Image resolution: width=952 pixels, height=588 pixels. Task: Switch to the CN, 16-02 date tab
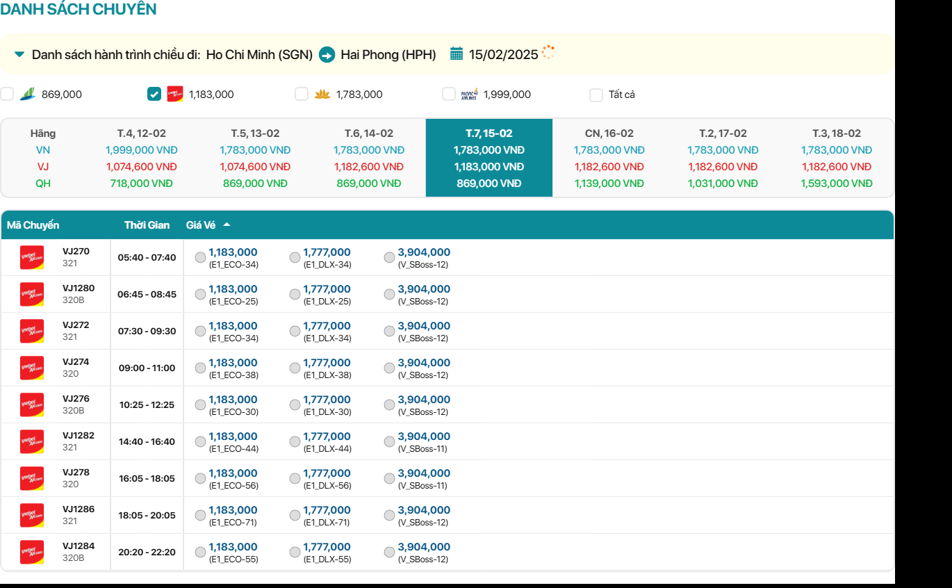tap(609, 158)
